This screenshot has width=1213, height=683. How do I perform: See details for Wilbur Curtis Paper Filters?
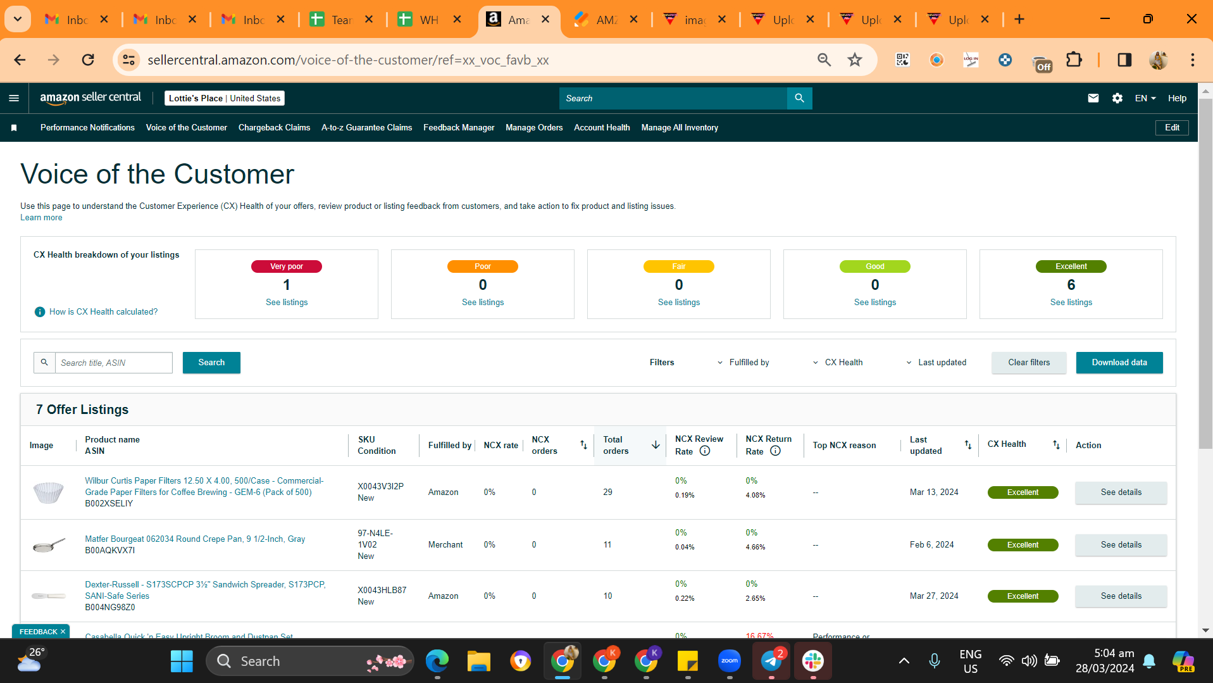(1121, 492)
